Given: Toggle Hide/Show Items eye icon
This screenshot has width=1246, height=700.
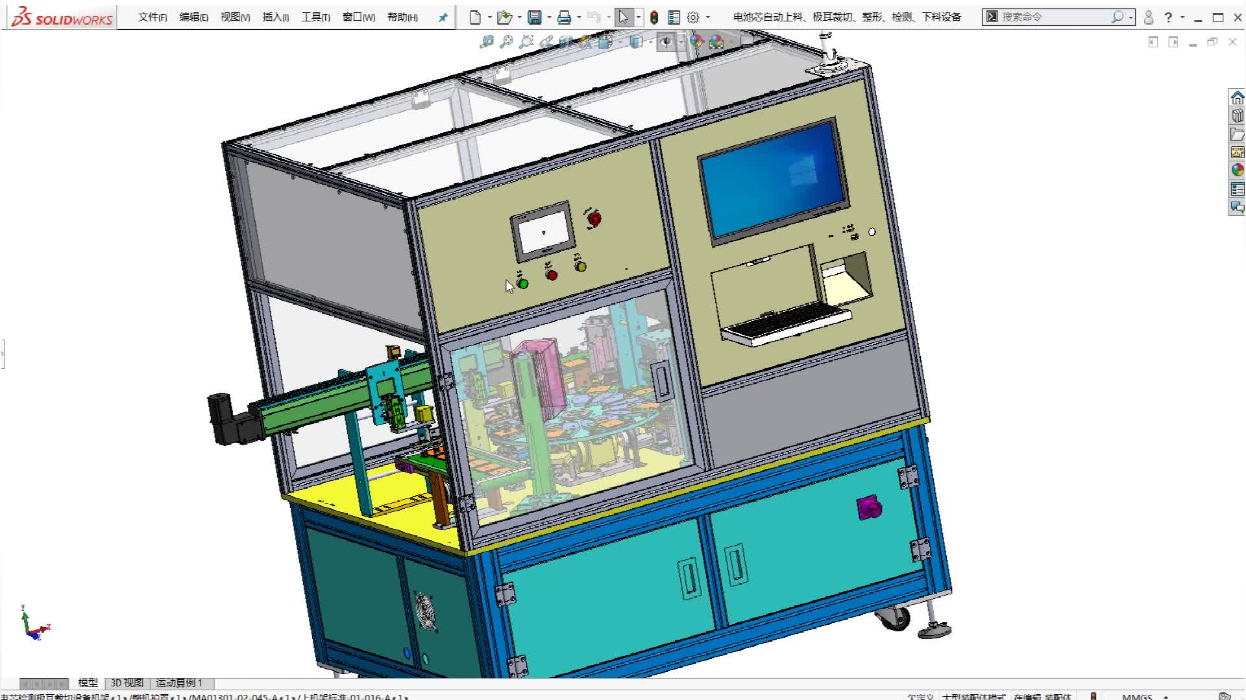Looking at the screenshot, I should [666, 42].
